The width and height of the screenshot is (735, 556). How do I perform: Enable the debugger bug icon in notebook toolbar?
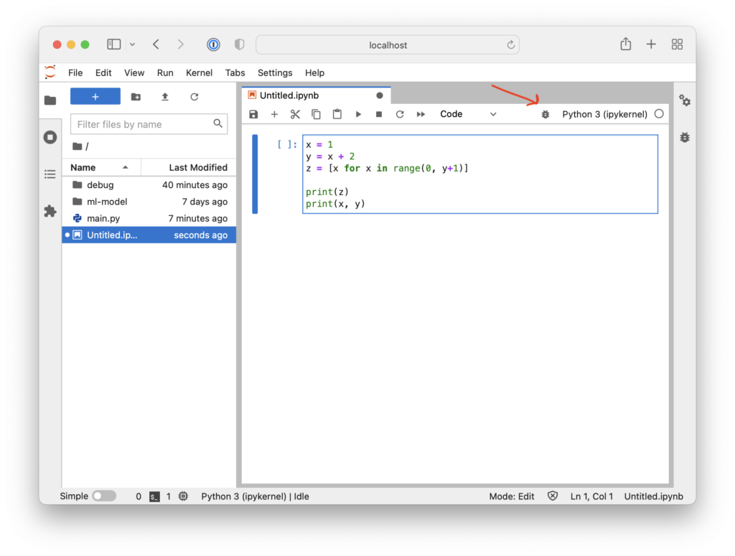point(546,114)
